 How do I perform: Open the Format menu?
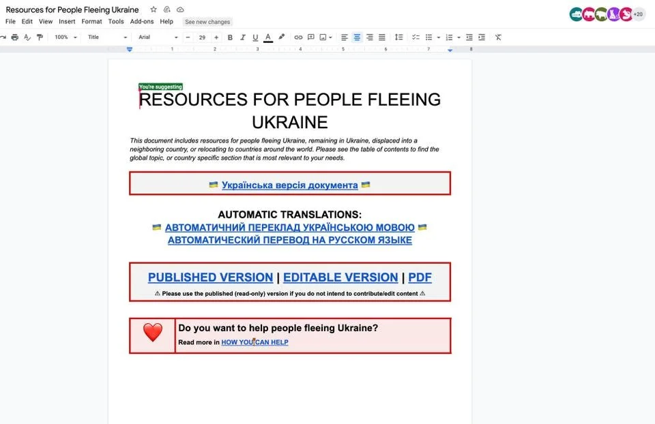(x=91, y=21)
